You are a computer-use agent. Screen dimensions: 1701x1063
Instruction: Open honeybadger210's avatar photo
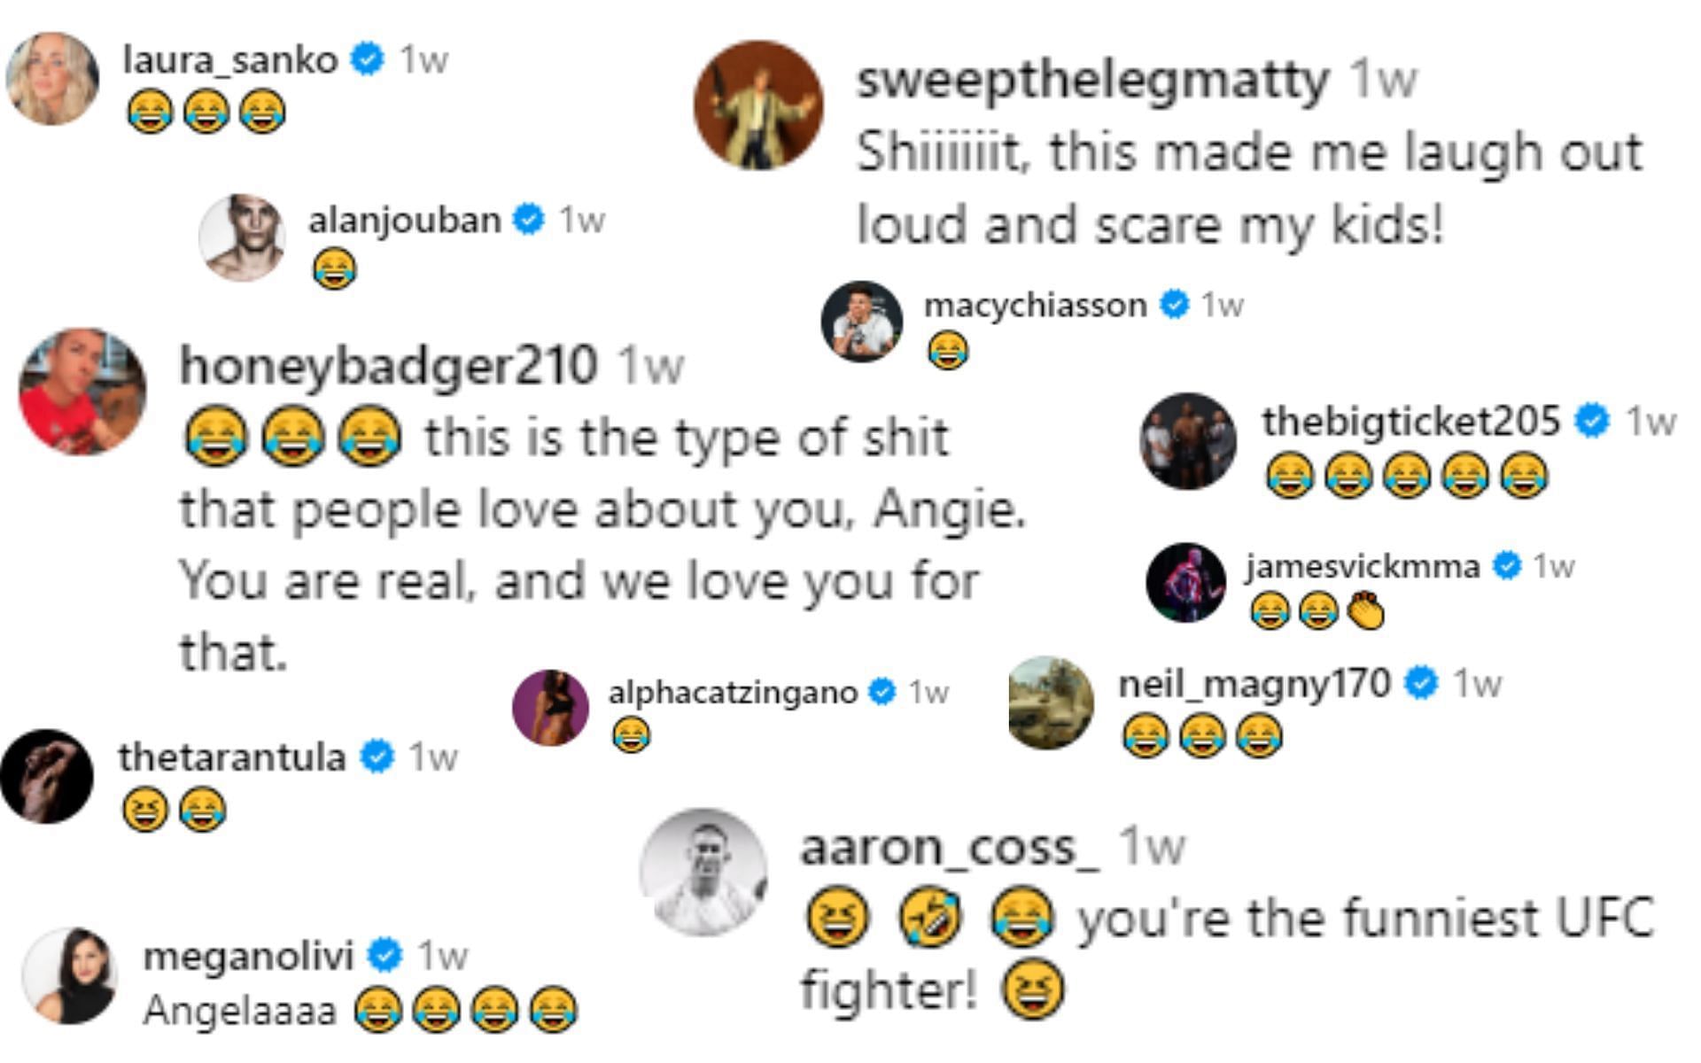coord(82,392)
